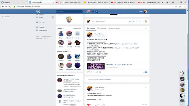Open options arrow on 'Стрим будет завтра' post
The image size is (189, 106).
(146, 88)
